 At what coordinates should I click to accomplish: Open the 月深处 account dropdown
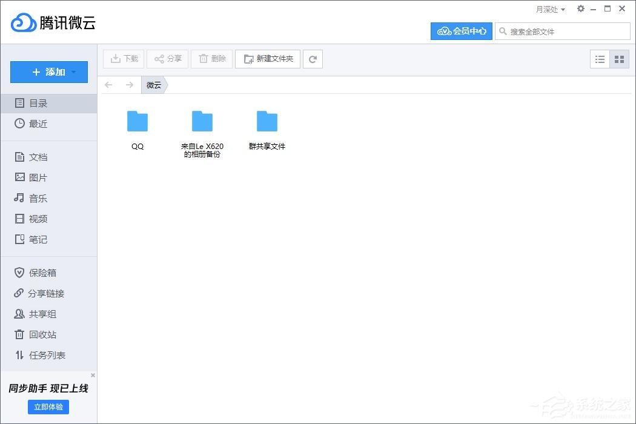coord(550,10)
